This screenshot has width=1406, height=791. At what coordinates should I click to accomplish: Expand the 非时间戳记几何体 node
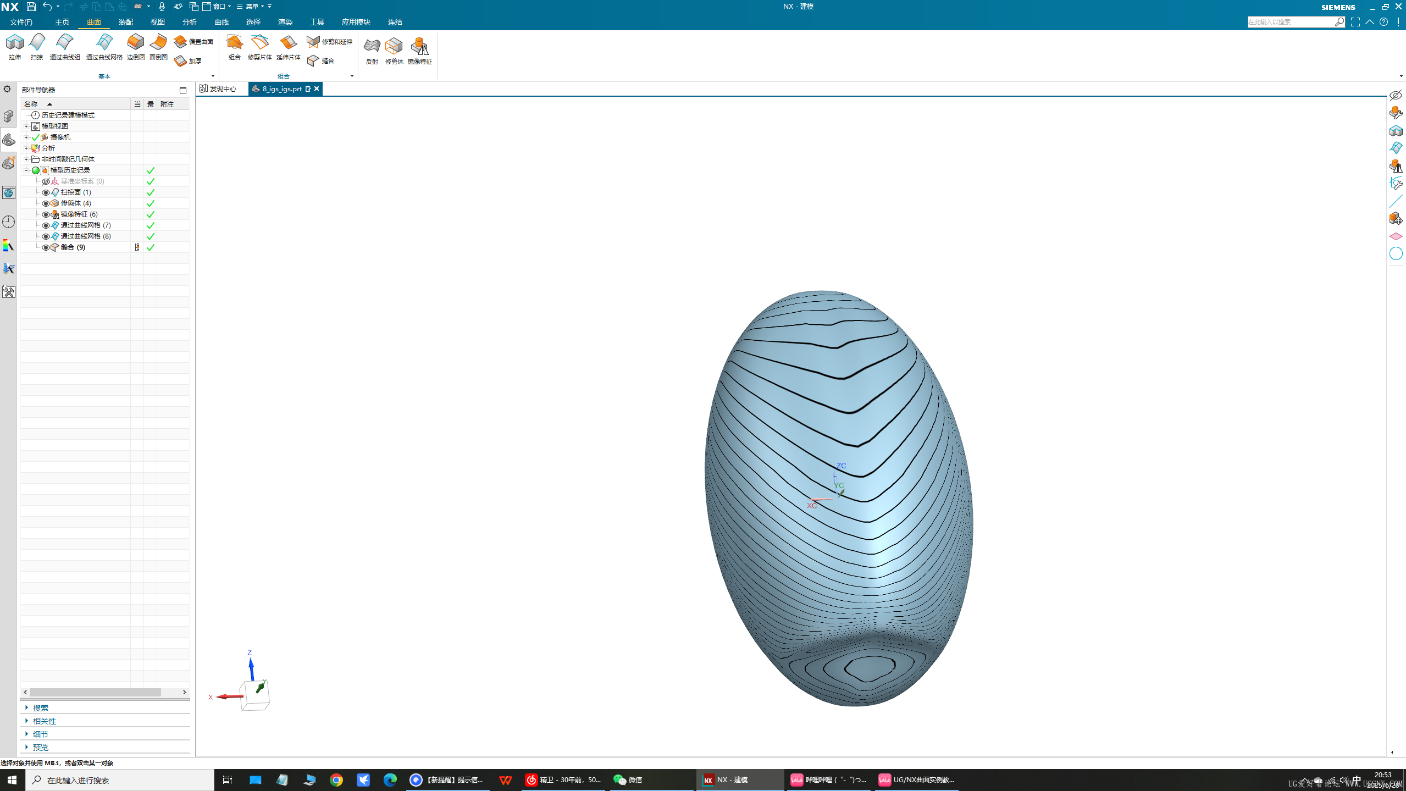[26, 159]
